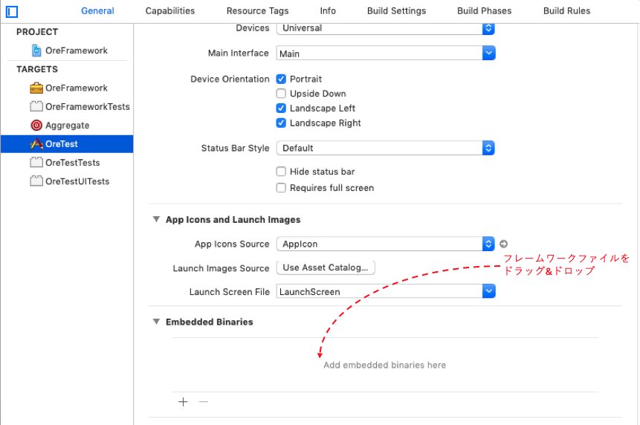The height and width of the screenshot is (425, 640).
Task: Click the OreTestUITests bundle icon
Action: [36, 181]
